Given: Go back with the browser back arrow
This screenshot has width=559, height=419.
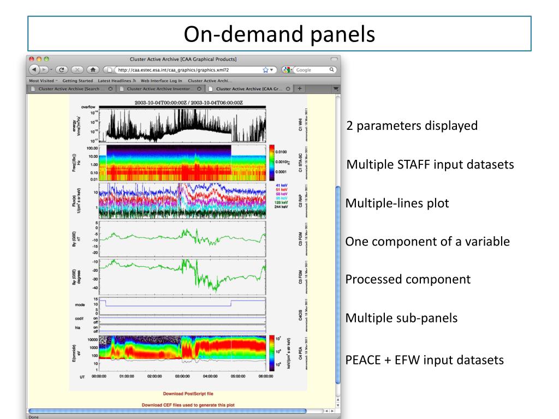Looking at the screenshot, I should click(x=34, y=70).
